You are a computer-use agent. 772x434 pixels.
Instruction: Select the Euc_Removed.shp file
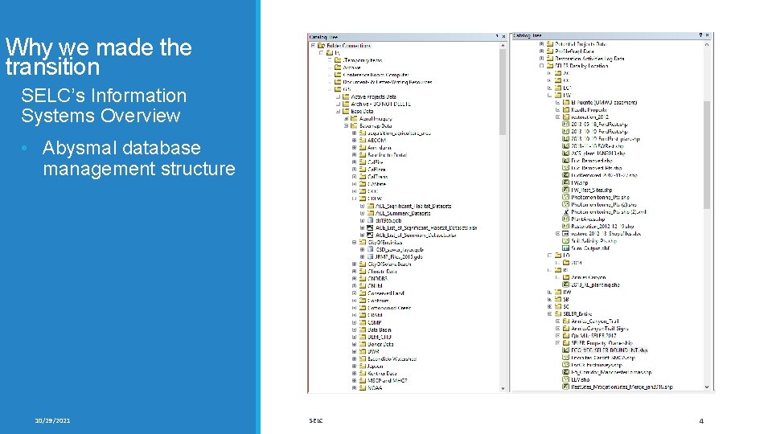point(591,161)
